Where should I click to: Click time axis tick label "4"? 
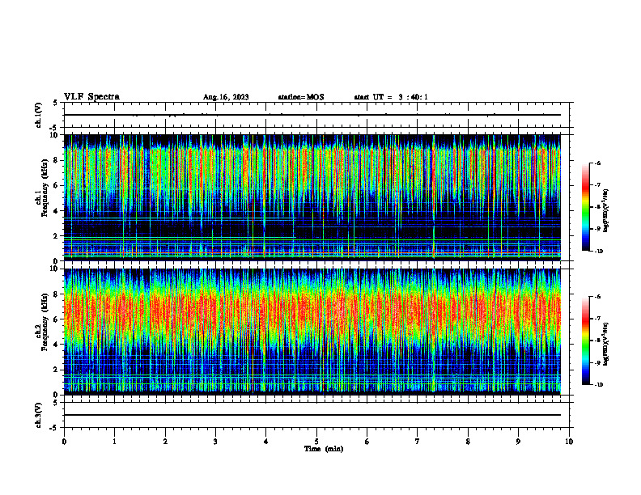266,442
